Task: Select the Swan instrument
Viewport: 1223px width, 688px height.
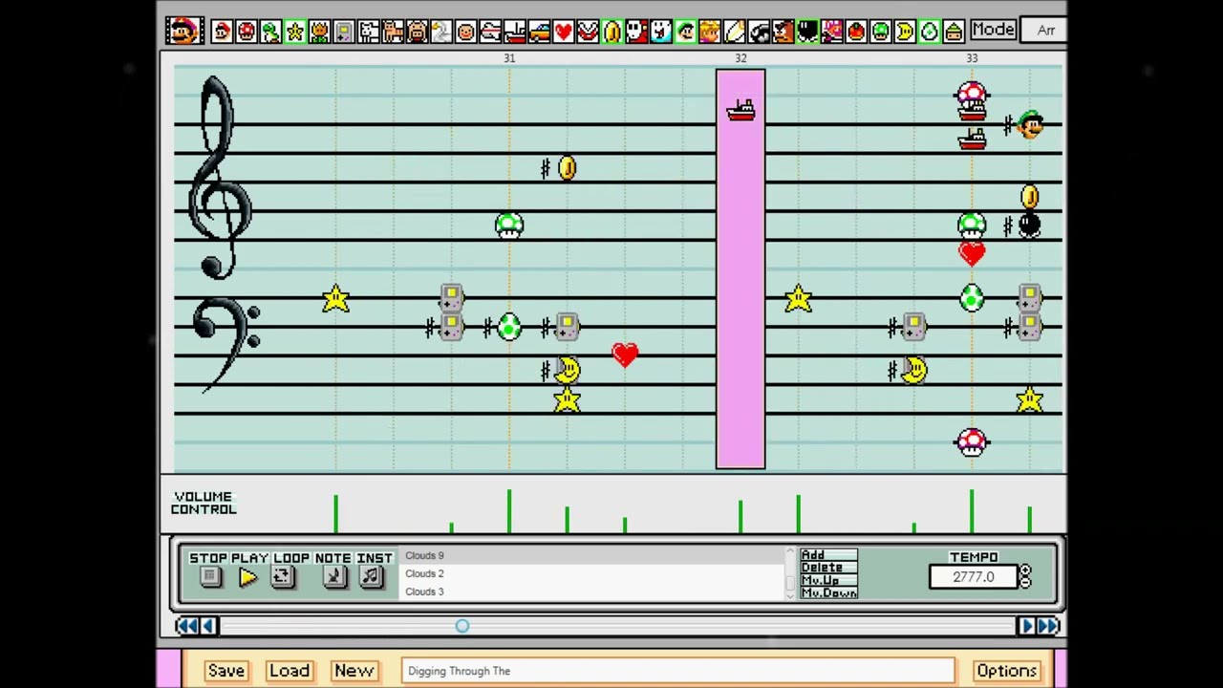Action: (441, 32)
